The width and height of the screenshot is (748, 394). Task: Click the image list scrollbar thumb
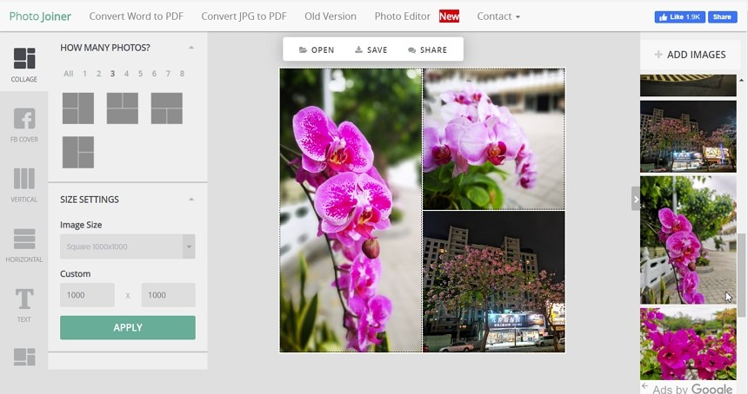point(741,275)
